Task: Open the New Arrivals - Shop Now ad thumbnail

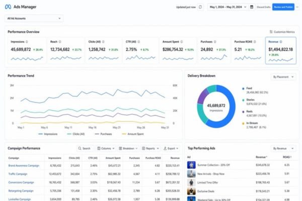Action: click(191, 174)
